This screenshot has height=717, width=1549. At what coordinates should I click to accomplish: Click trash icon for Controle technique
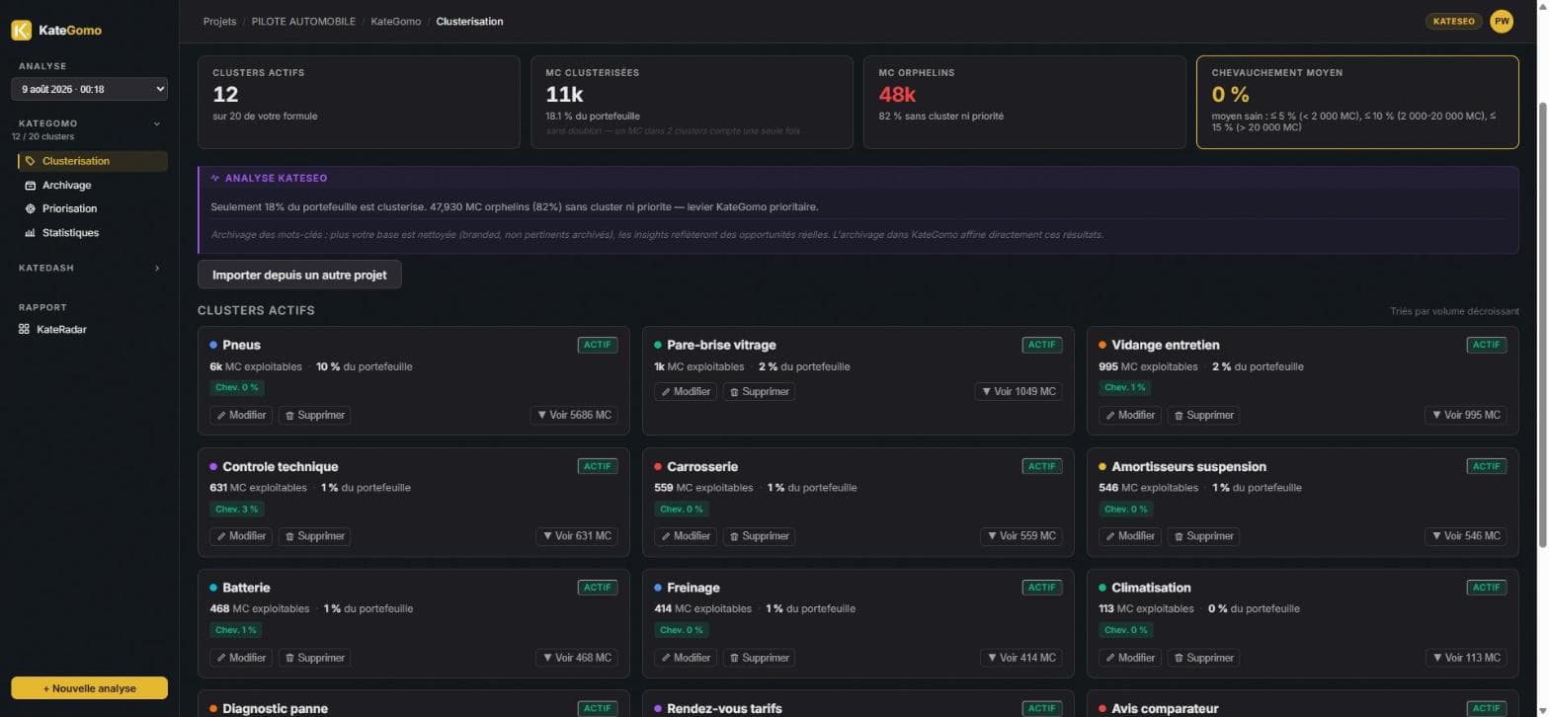[x=289, y=536]
